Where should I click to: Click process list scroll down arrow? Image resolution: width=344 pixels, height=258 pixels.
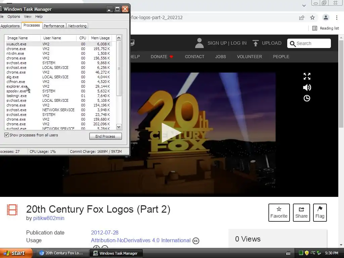tap(119, 127)
